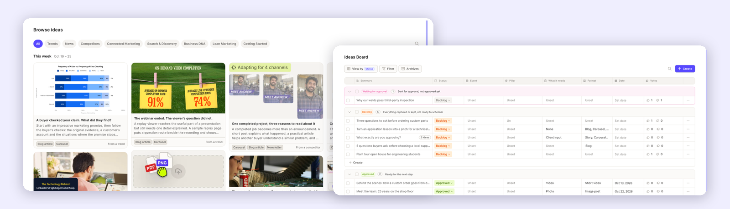Switch to the 'Business DNA' tab

(x=194, y=44)
